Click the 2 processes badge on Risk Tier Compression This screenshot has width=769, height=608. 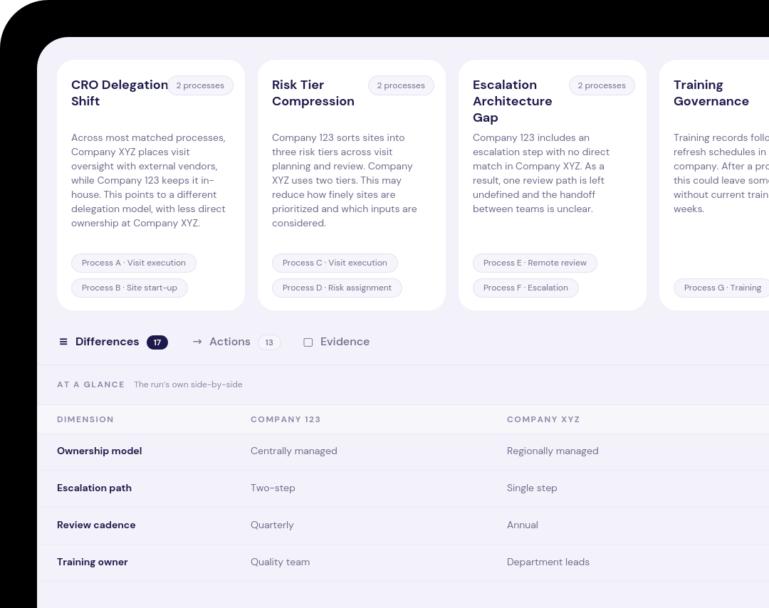point(401,85)
